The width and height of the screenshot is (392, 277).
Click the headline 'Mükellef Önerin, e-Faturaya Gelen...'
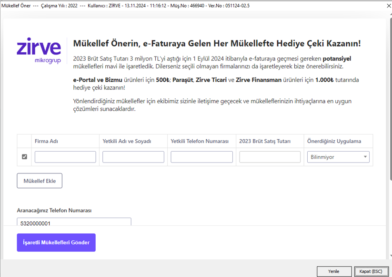pyautogui.click(x=217, y=43)
